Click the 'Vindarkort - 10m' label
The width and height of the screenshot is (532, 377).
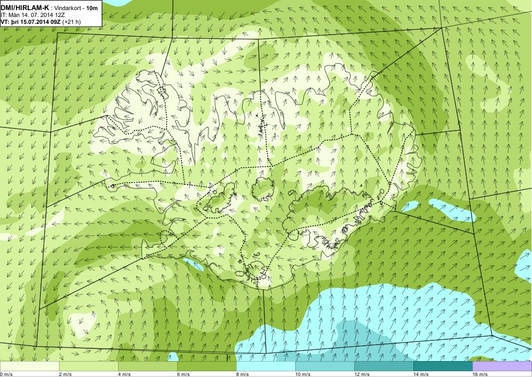tap(76, 8)
